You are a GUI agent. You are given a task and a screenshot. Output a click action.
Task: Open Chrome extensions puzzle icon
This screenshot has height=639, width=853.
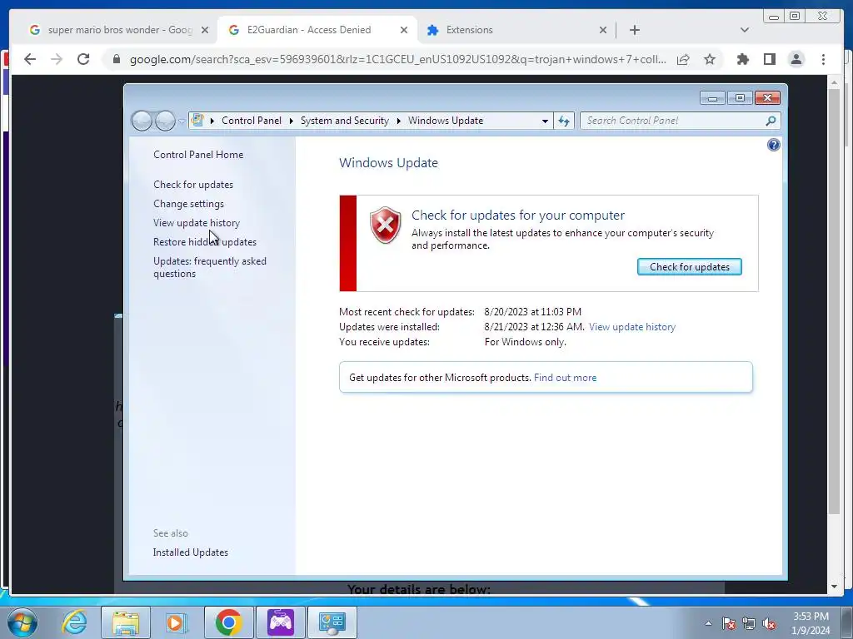tap(742, 59)
